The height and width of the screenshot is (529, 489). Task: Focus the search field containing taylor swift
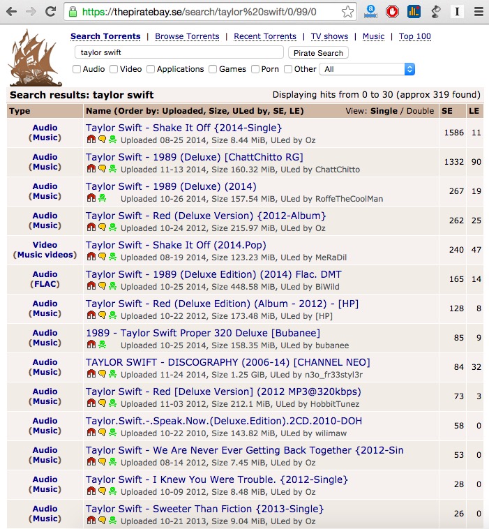[179, 52]
